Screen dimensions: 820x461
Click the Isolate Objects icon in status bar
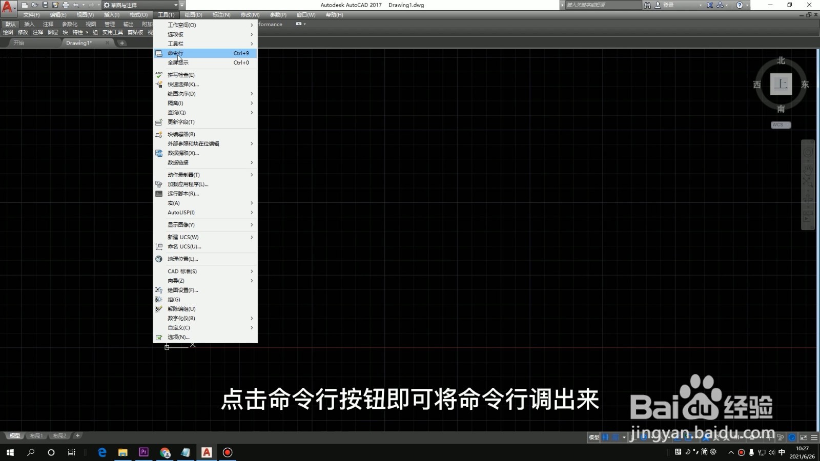tap(781, 437)
